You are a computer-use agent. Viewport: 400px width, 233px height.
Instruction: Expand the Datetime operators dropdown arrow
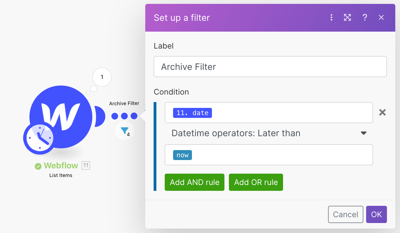point(364,133)
